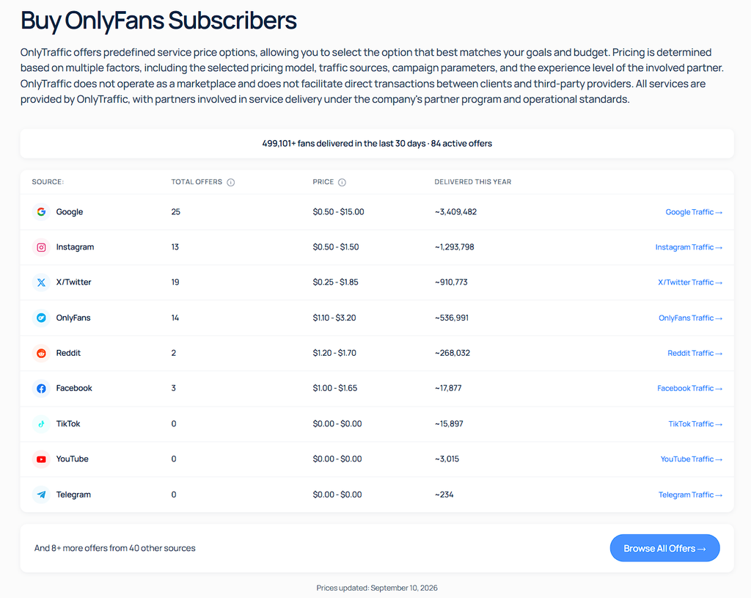Click the fans delivered stats banner
The width and height of the screenshot is (751, 598).
(377, 143)
